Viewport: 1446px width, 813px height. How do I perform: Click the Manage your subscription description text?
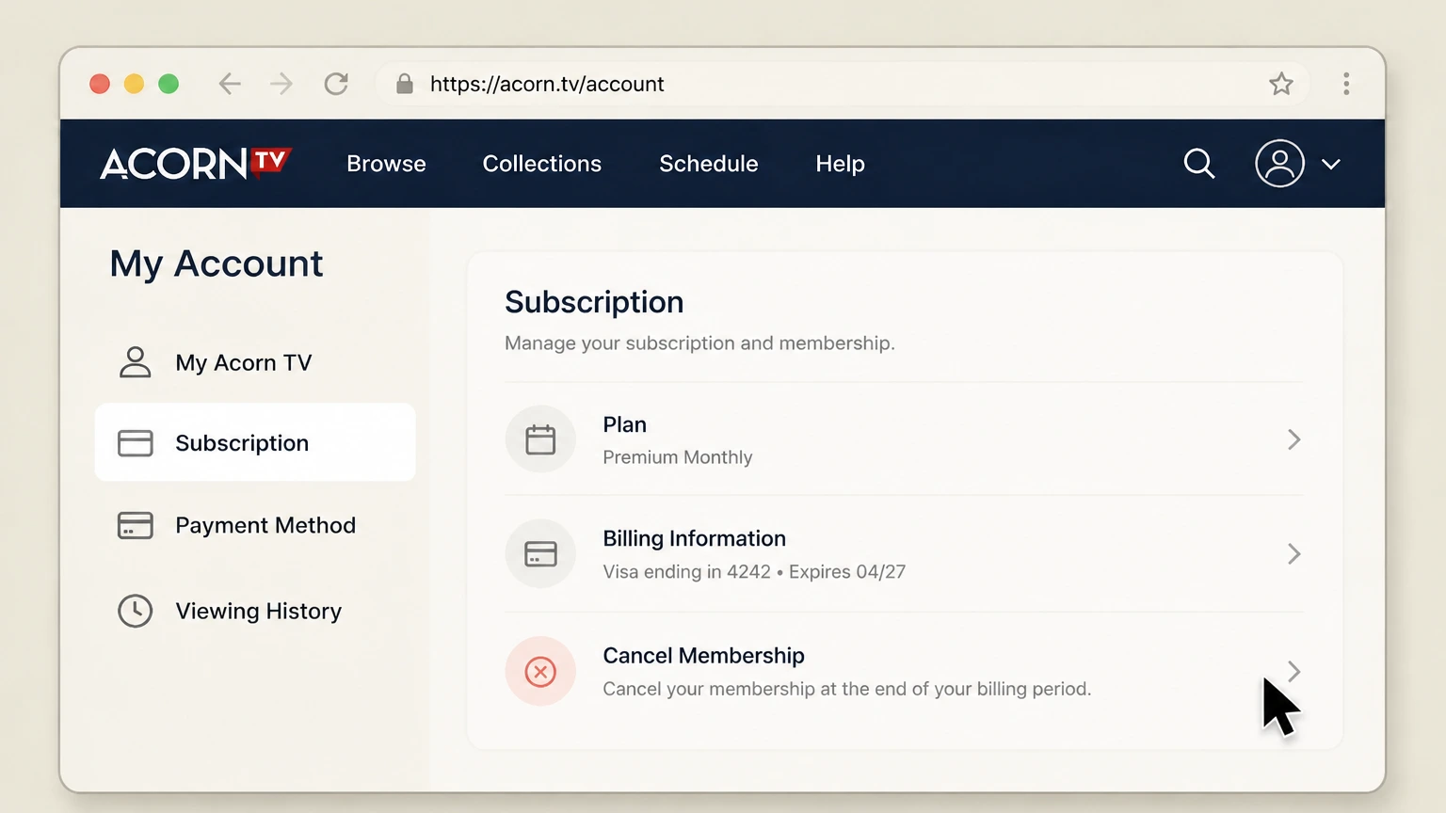pyautogui.click(x=699, y=343)
